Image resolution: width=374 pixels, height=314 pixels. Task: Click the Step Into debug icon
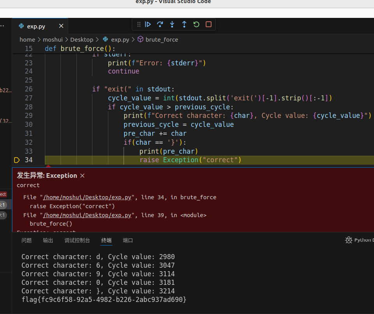(x=172, y=25)
